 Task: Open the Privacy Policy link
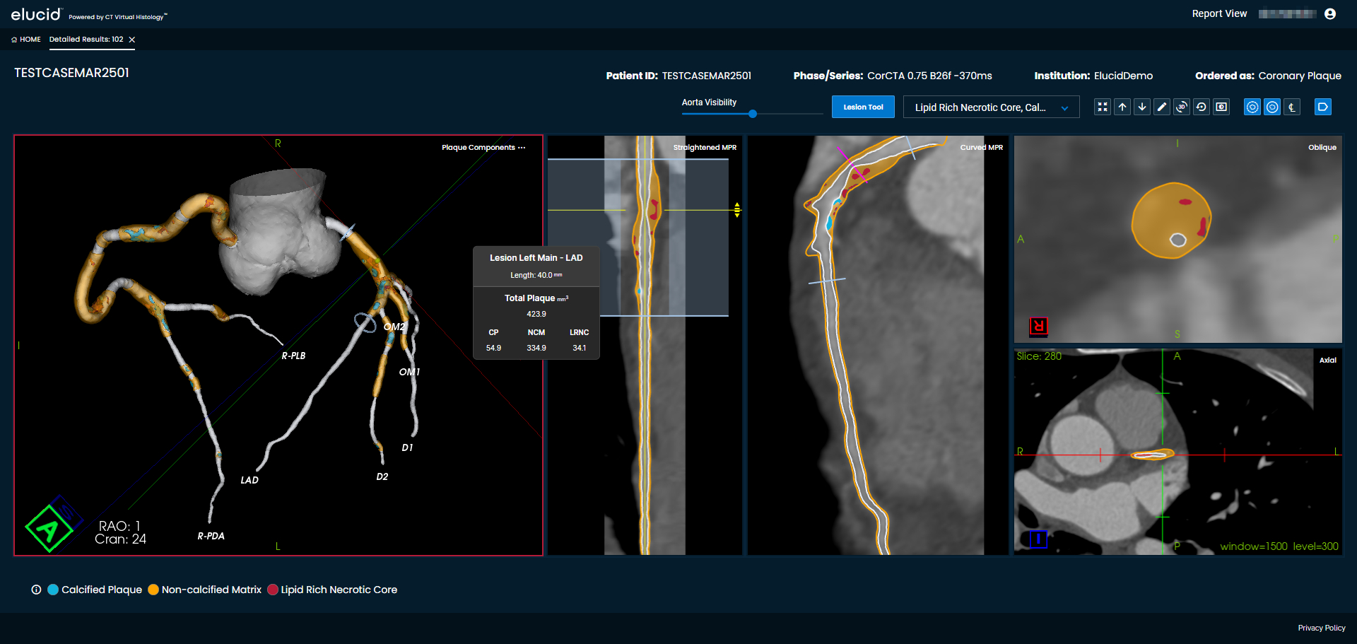pyautogui.click(x=1321, y=628)
